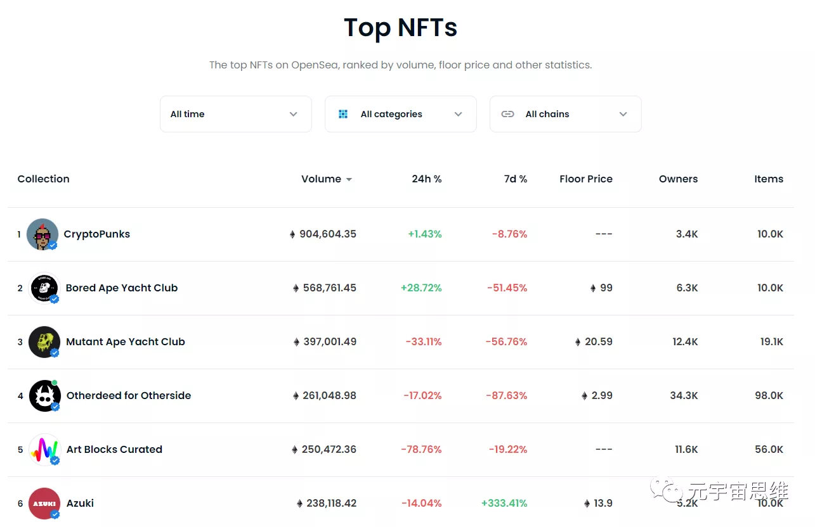
Task: Click the chain link icon beside All chains
Action: click(507, 114)
